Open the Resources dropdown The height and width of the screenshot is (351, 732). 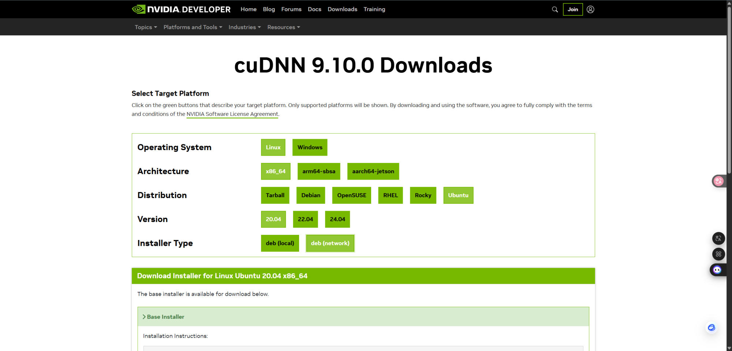click(x=284, y=27)
